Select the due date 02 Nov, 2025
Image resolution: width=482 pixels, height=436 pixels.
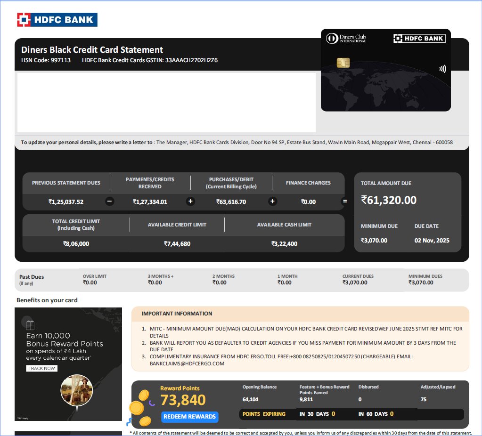432,240
